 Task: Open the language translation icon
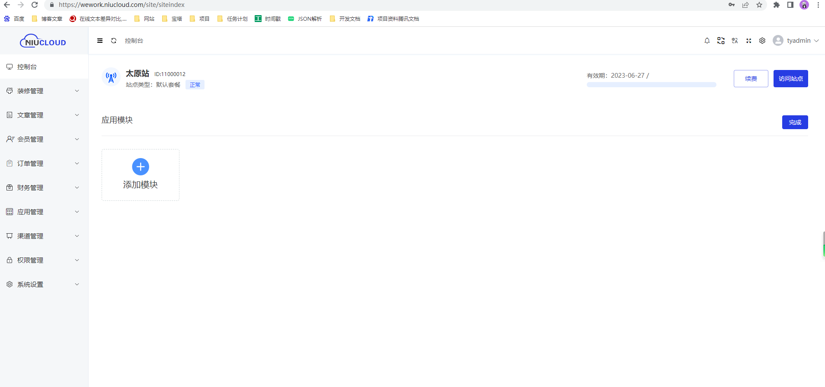735,41
